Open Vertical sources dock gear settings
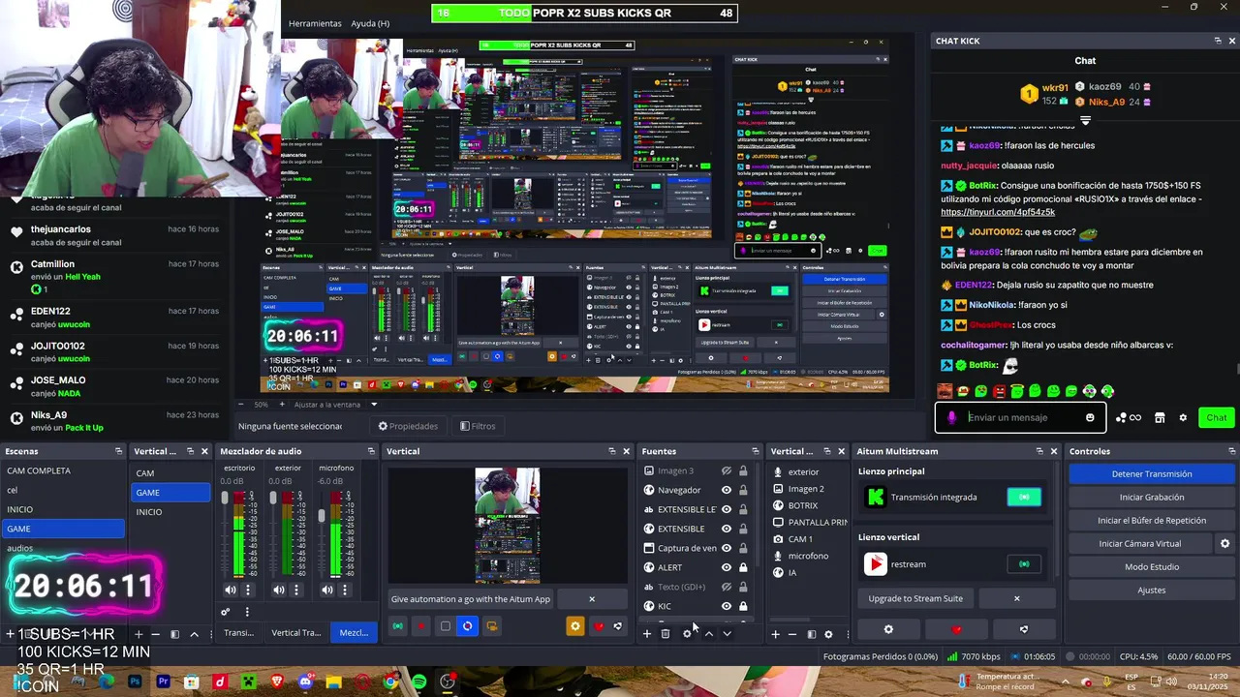The image size is (1240, 697). (828, 634)
